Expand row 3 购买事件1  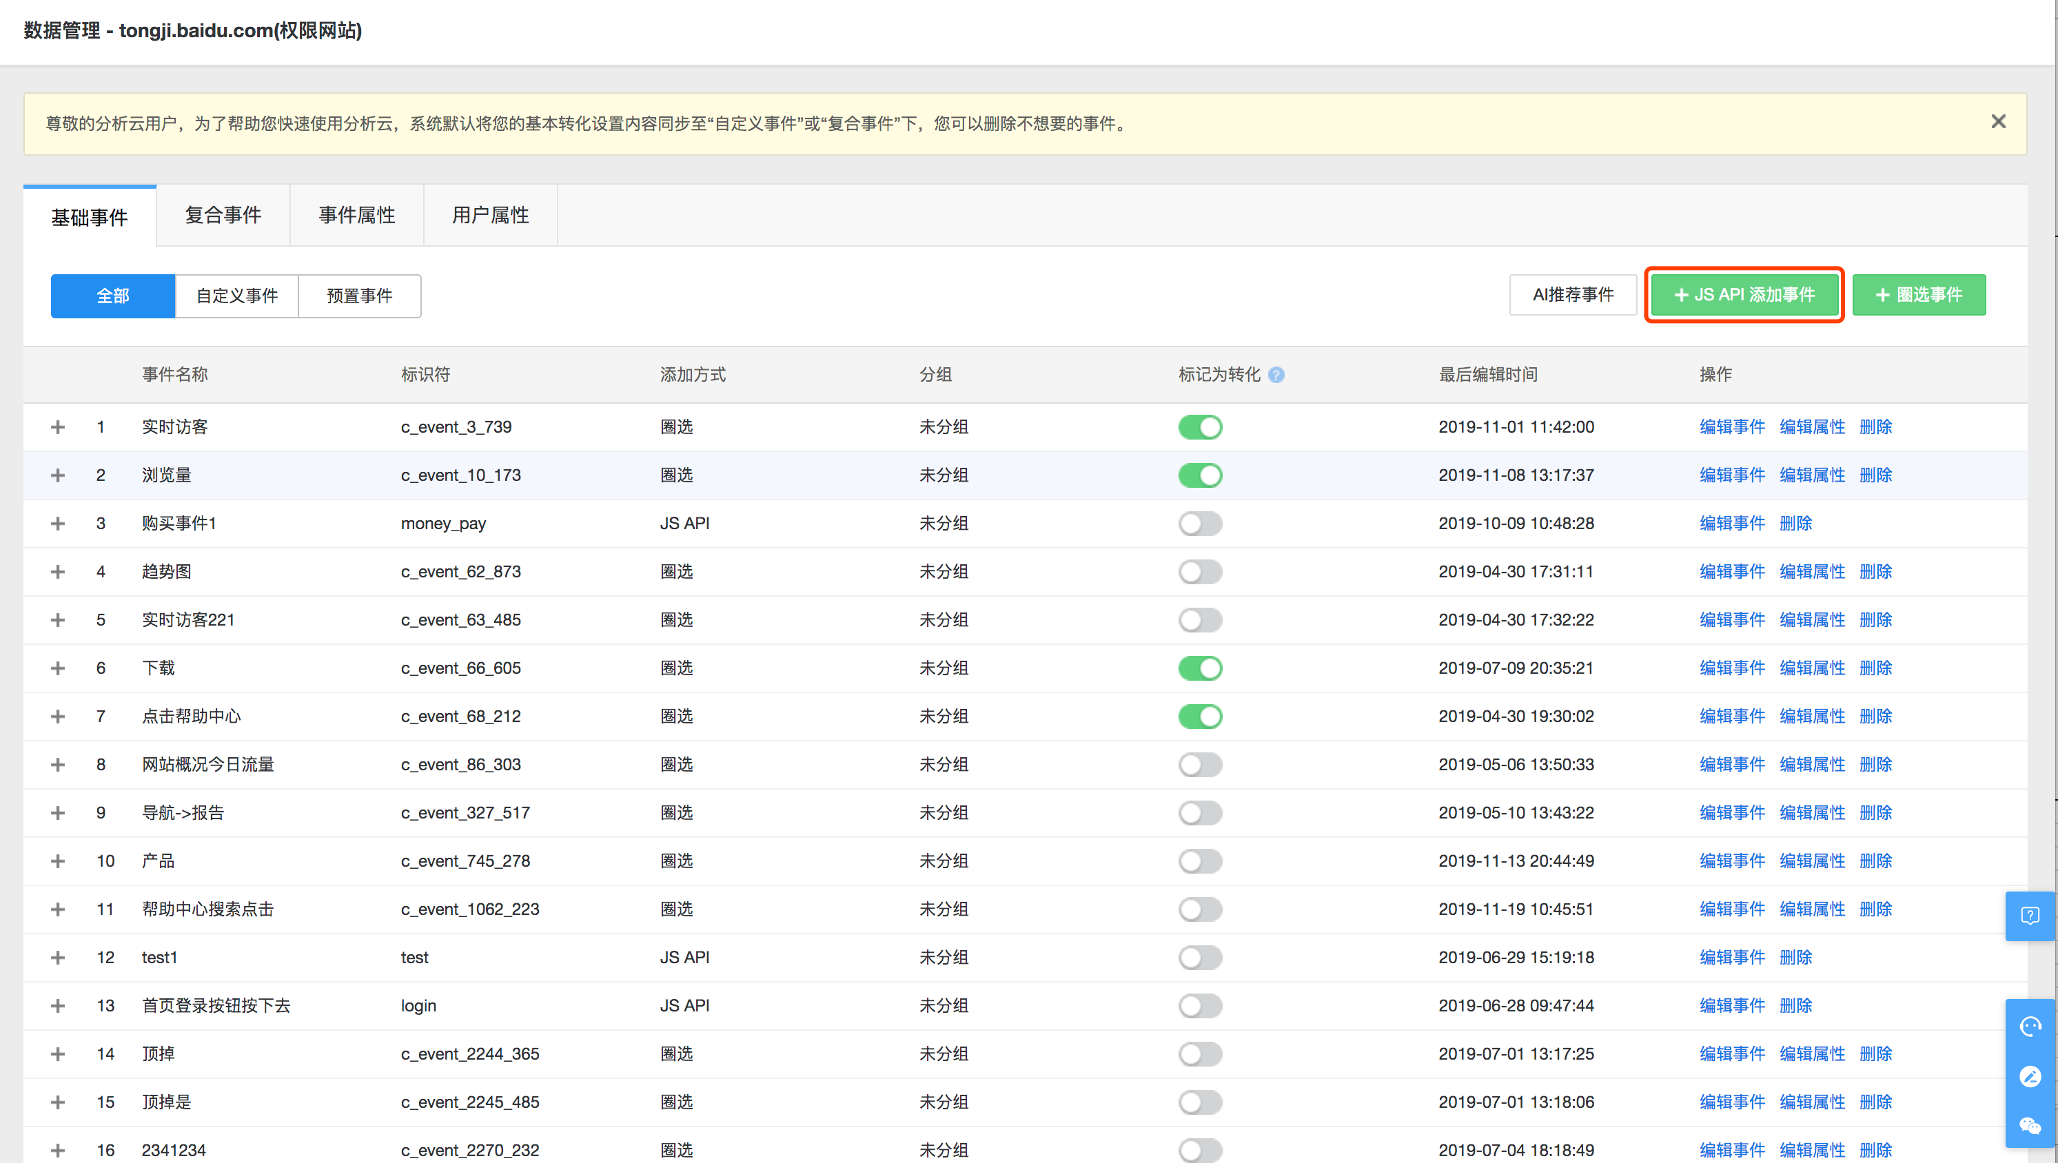[x=57, y=524]
